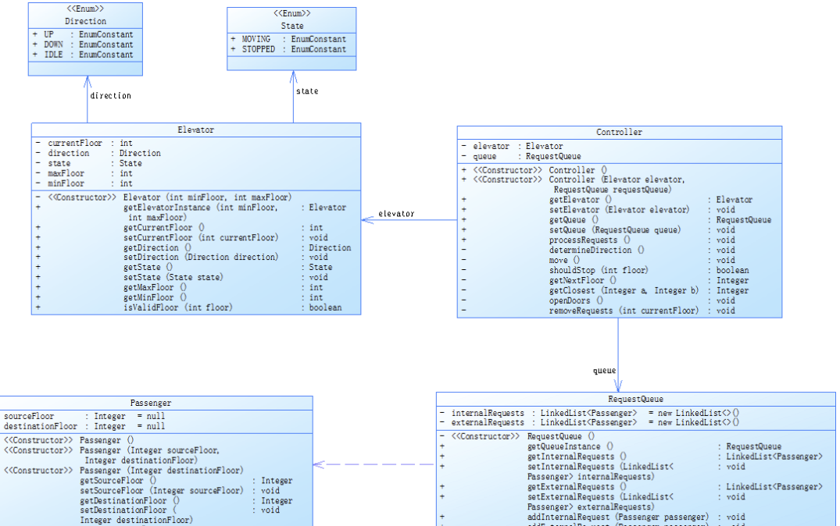Select the getState () operation

[184, 268]
